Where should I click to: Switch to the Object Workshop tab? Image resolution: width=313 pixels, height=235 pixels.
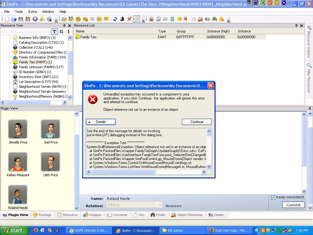pyautogui.click(x=187, y=215)
